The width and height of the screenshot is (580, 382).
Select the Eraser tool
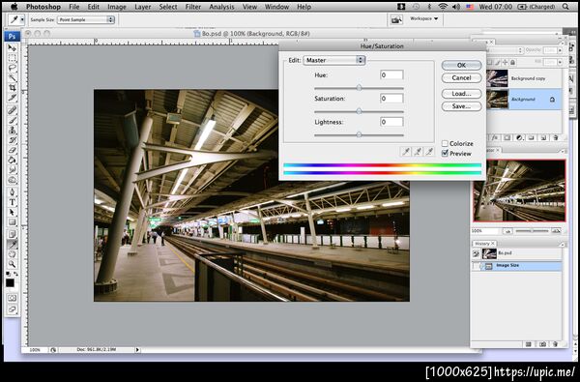[13, 150]
